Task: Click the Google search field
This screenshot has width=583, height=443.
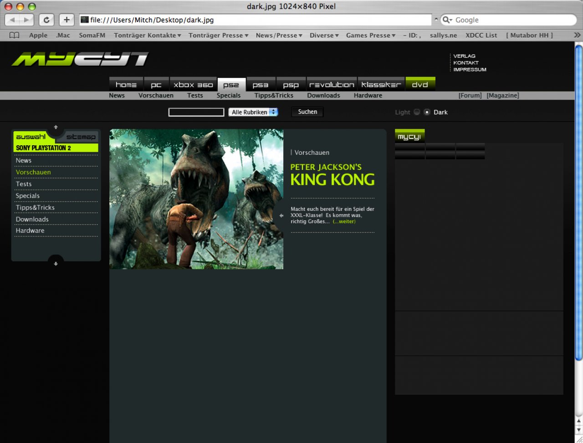Action: tap(508, 20)
